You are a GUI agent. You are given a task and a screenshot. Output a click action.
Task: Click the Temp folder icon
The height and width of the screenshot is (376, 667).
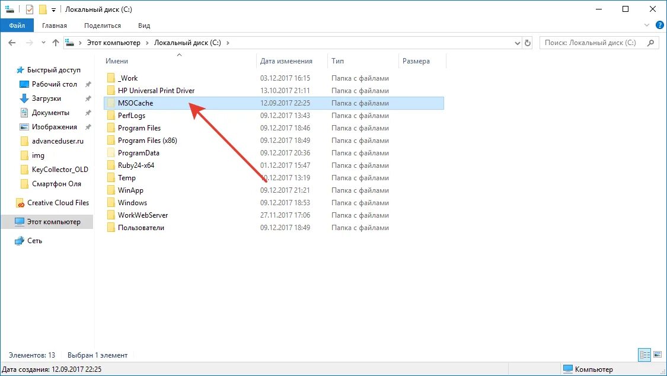(x=111, y=177)
